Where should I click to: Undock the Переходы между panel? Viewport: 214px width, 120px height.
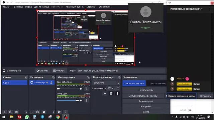click(119, 77)
